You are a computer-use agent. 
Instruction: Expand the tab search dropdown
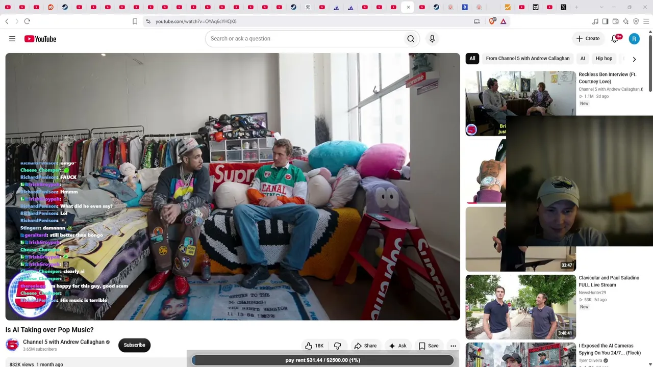(x=601, y=7)
